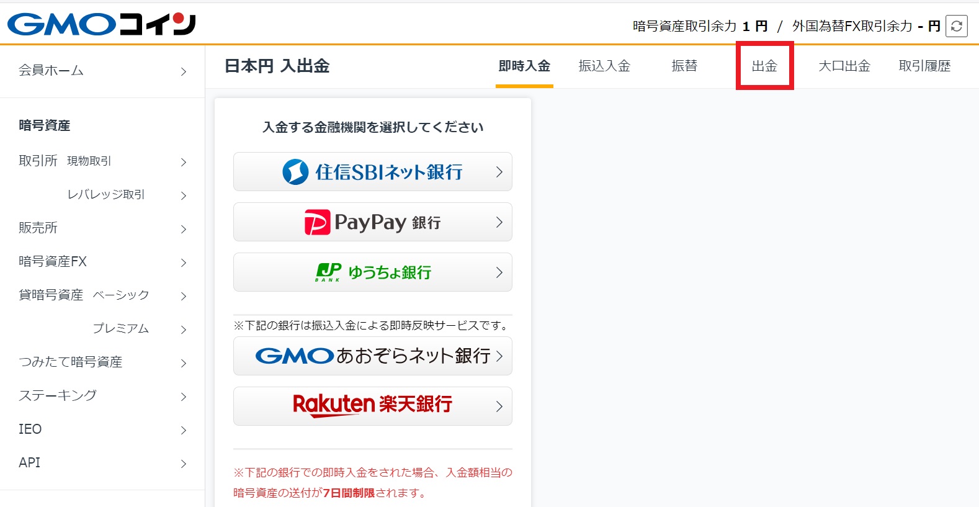Click the chevron beside IEO
This screenshot has height=507, width=979.
point(184,430)
